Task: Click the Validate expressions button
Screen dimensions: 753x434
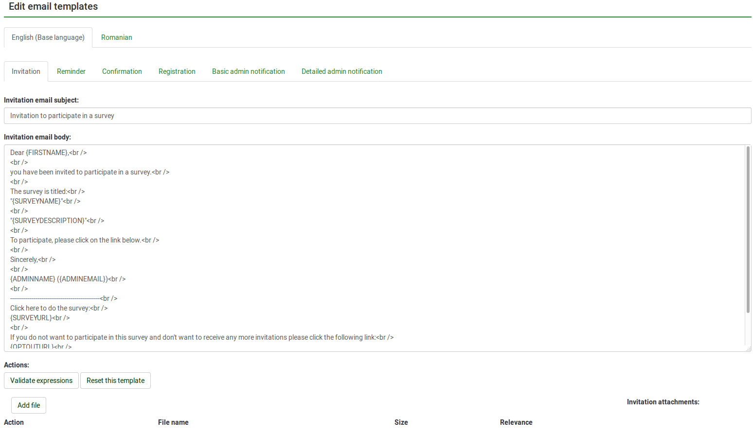Action: click(41, 381)
